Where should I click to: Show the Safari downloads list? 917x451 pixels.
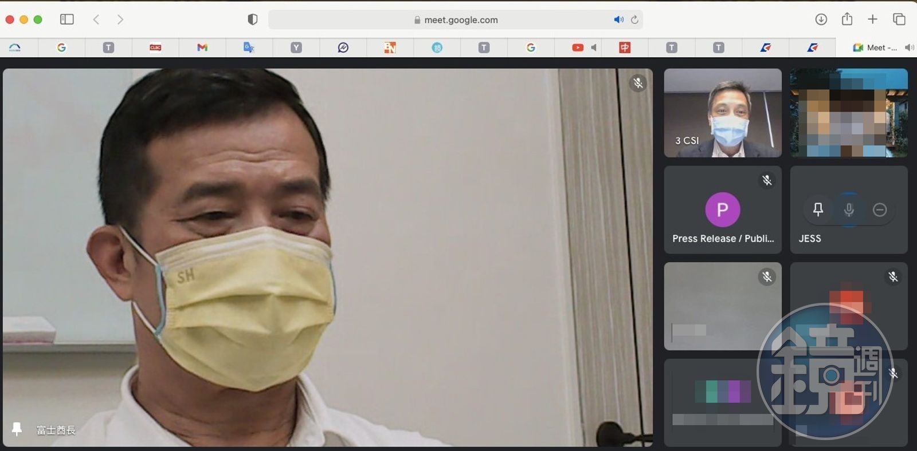pos(821,19)
